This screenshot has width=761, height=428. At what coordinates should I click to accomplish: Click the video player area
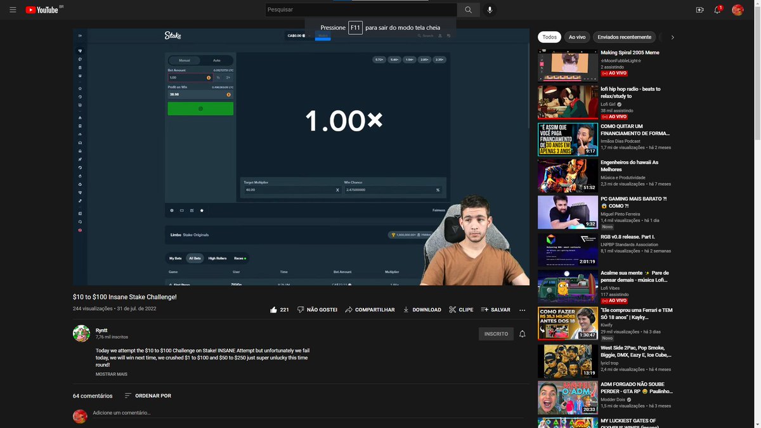click(x=301, y=157)
